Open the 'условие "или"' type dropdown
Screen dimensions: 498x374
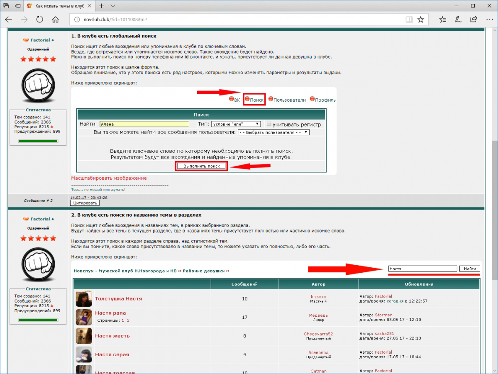(x=236, y=124)
